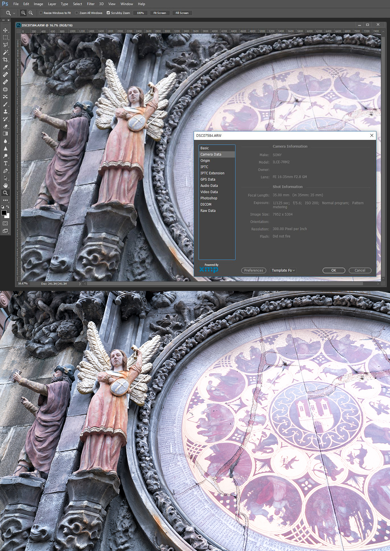Select the Dodge tool
The image size is (390, 551).
5,156
